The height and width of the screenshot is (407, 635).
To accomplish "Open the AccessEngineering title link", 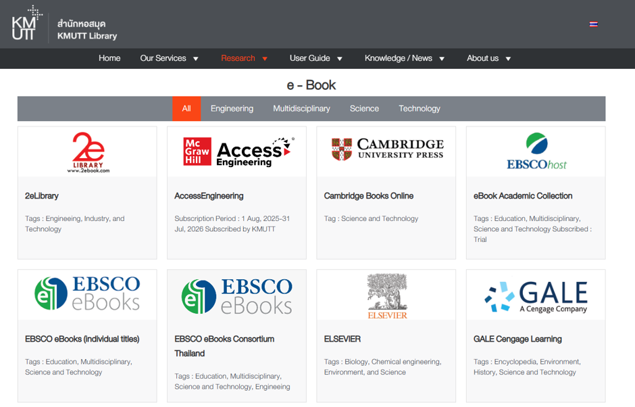I will click(x=209, y=196).
